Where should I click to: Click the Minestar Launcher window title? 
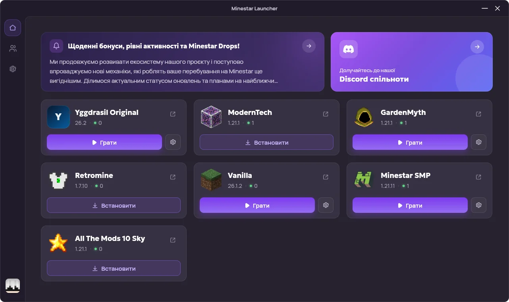[254, 8]
